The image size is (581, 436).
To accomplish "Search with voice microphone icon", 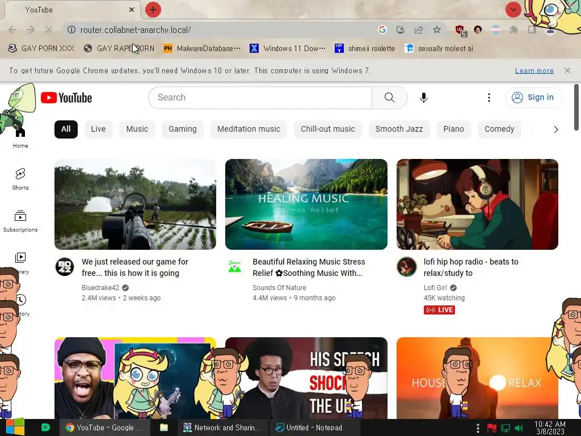I will pyautogui.click(x=423, y=98).
